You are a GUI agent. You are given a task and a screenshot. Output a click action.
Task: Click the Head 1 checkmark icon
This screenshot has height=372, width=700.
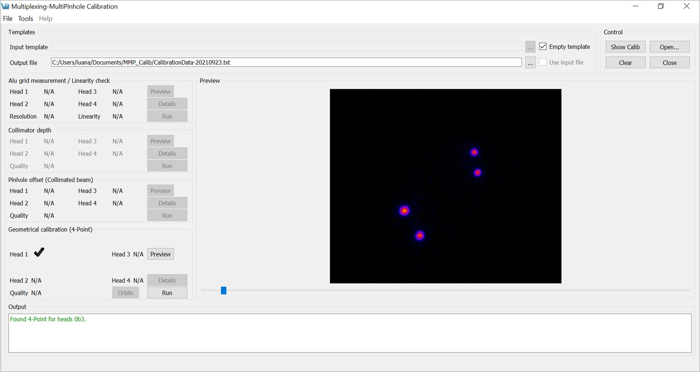click(39, 252)
